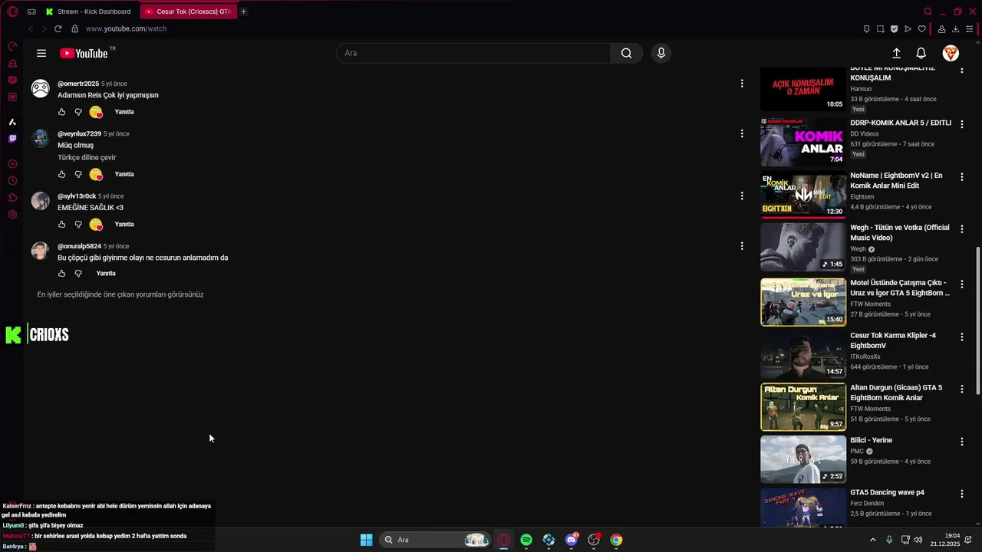The height and width of the screenshot is (552, 982).
Task: Open Discord from the taskbar
Action: point(571,540)
